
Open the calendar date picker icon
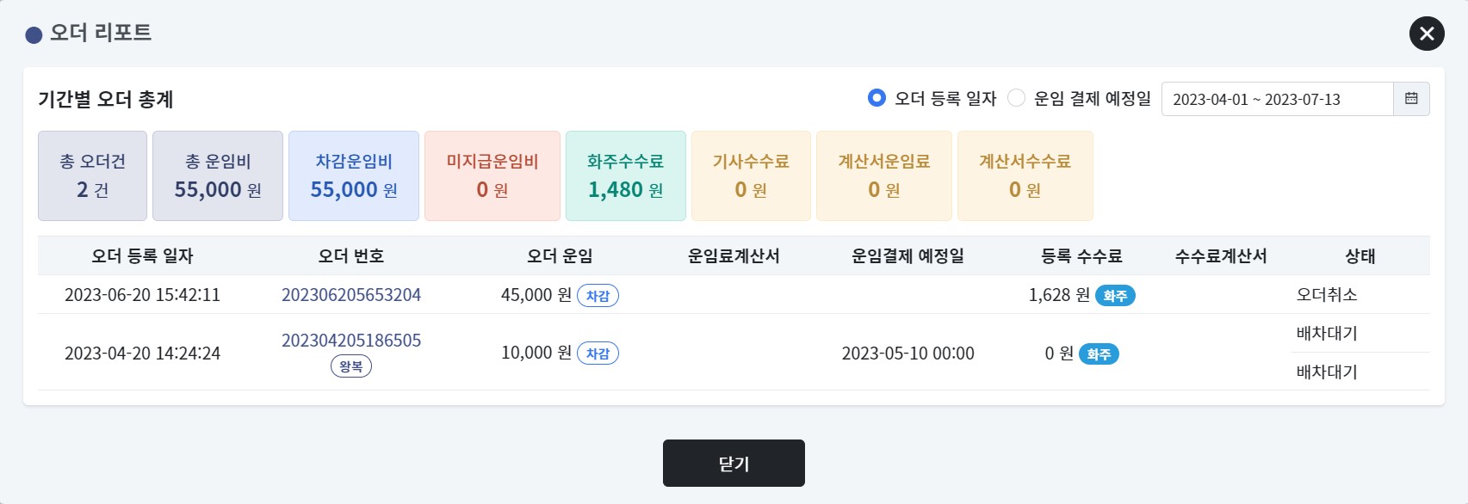click(x=1411, y=99)
